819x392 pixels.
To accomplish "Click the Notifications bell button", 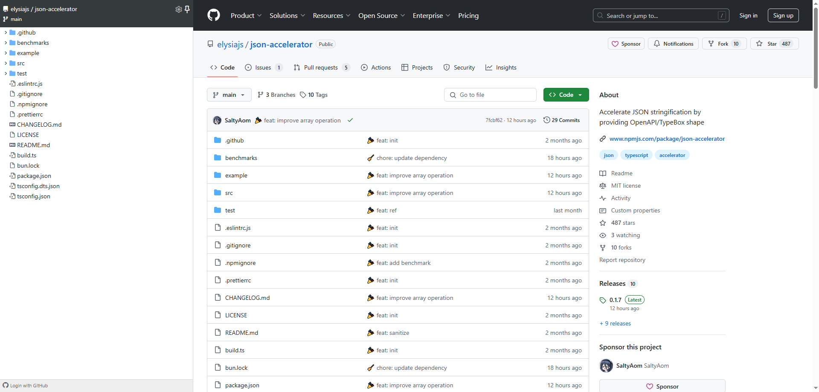I will click(x=674, y=44).
